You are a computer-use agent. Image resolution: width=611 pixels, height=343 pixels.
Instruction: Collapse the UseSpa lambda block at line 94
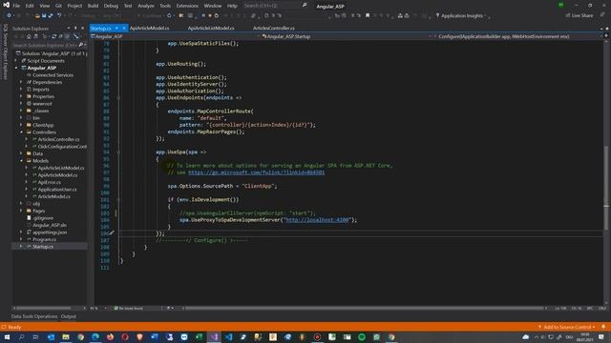pos(118,152)
